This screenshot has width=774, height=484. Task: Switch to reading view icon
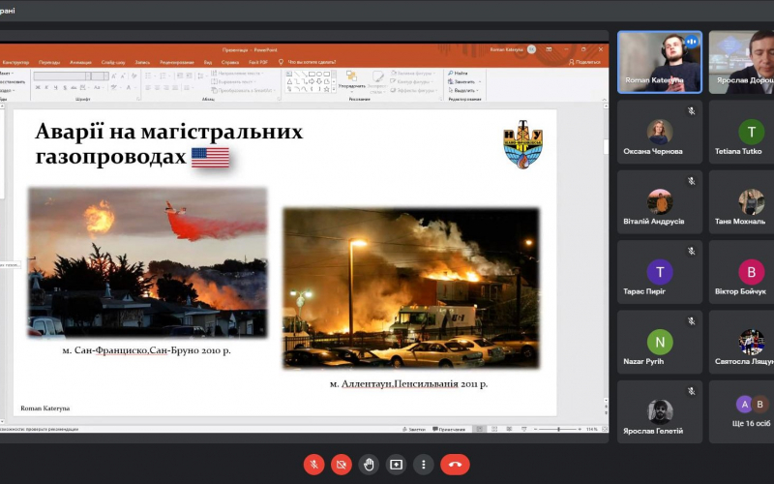(x=509, y=429)
